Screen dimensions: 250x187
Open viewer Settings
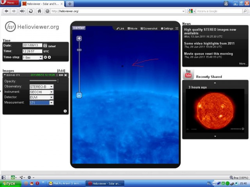[167, 28]
